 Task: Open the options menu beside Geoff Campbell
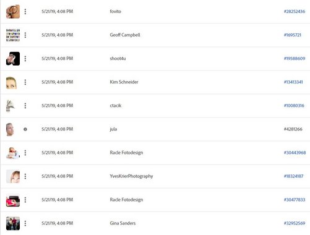[x=25, y=35]
